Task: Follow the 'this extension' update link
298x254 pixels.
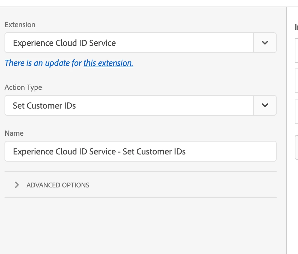Action: tap(108, 63)
